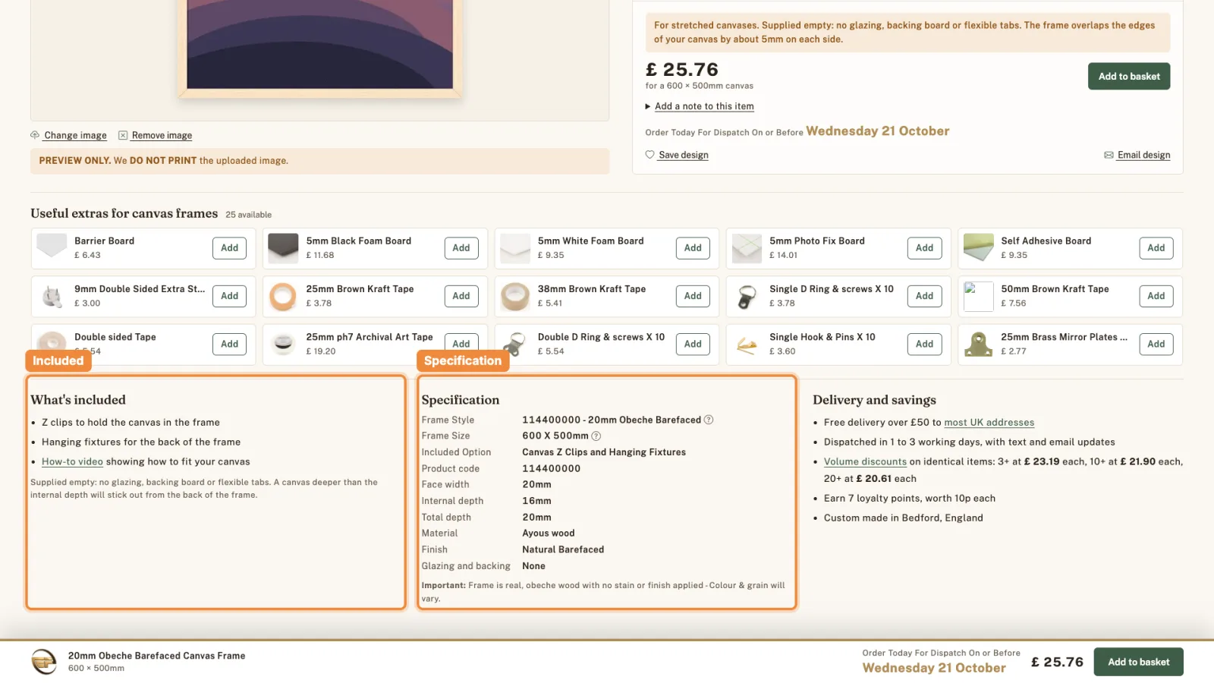Screen dimensions: 1214x683
Task: Click the Self Adhesive Board thumbnail
Action: (978, 247)
